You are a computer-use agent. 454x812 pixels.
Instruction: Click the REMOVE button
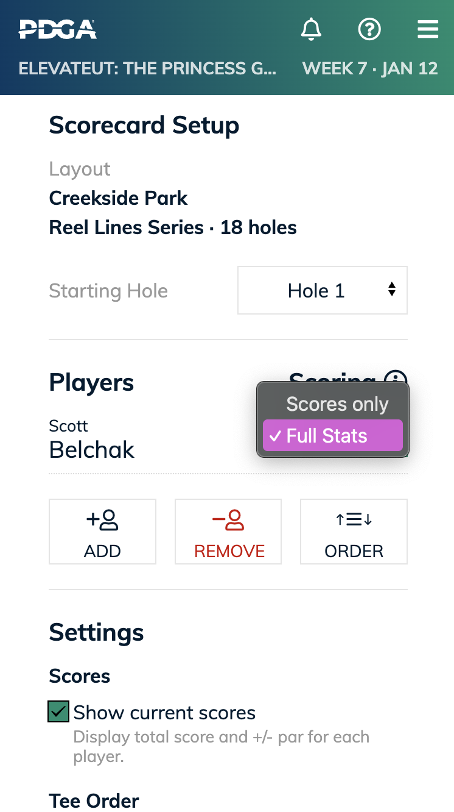228,532
